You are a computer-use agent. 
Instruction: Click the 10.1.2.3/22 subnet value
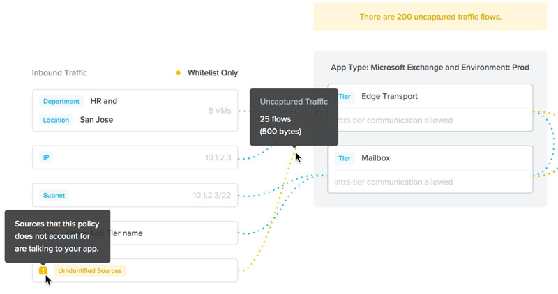212,195
